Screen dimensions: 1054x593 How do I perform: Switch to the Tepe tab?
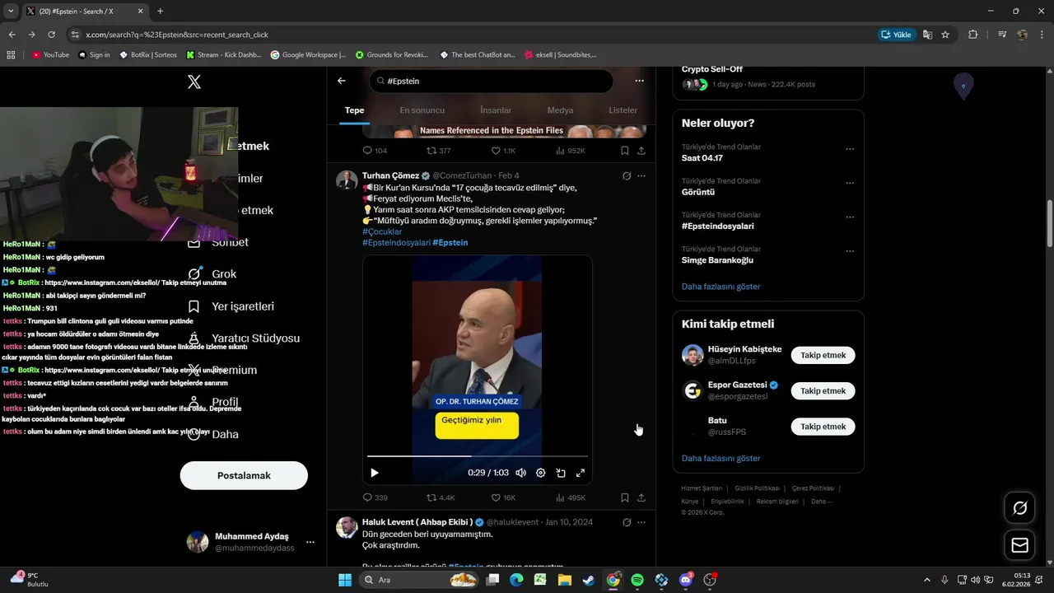coord(354,110)
